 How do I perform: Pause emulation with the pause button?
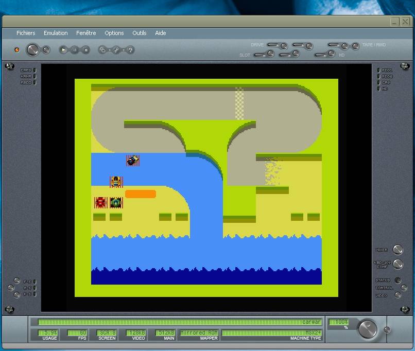click(x=75, y=50)
